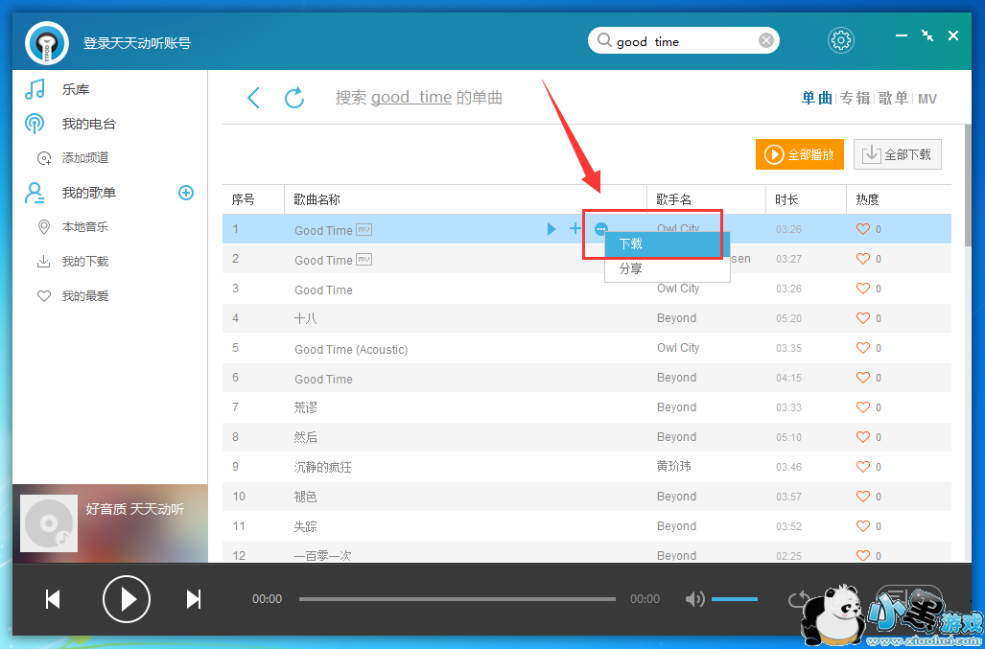Screen dimensions: 985x649
Task: Go back with left arrow
Action: coord(253,98)
